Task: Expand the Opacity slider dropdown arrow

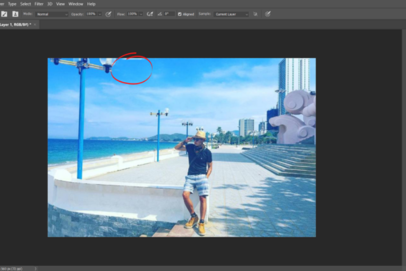Action: 100,14
